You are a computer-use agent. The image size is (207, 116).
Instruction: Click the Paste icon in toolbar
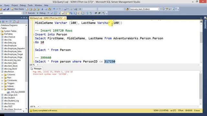[49, 9]
